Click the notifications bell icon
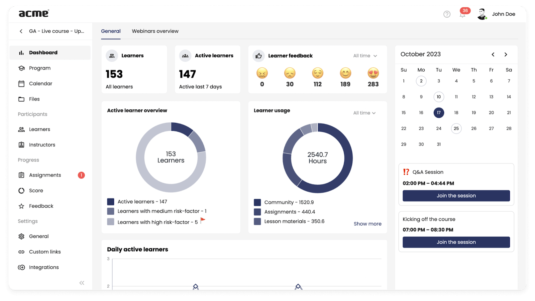Screen dimensions: 535x301 pos(462,14)
